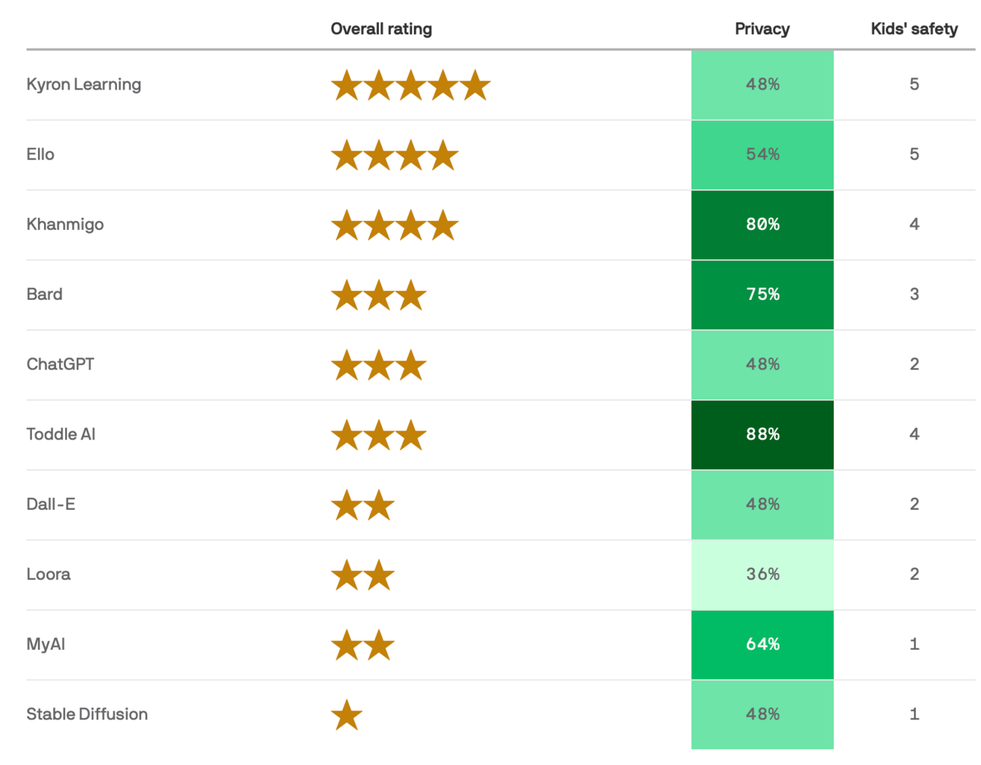This screenshot has height=765, width=981.
Task: Click the last star in Ello's rating
Action: (443, 156)
